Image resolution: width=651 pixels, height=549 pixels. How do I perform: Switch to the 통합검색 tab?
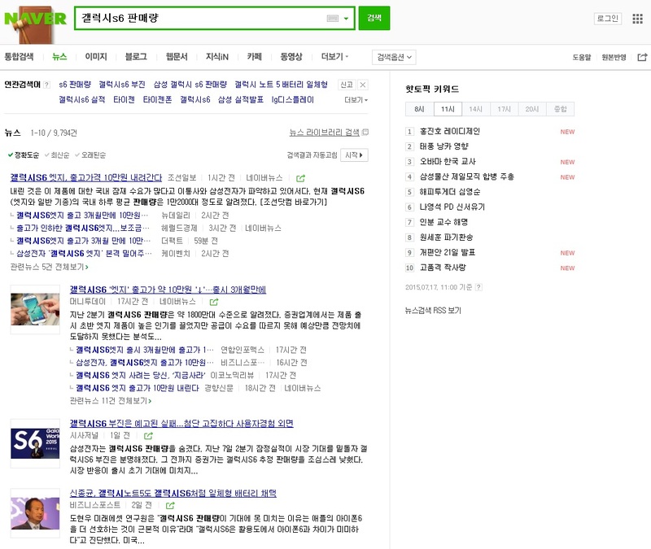tap(19, 57)
